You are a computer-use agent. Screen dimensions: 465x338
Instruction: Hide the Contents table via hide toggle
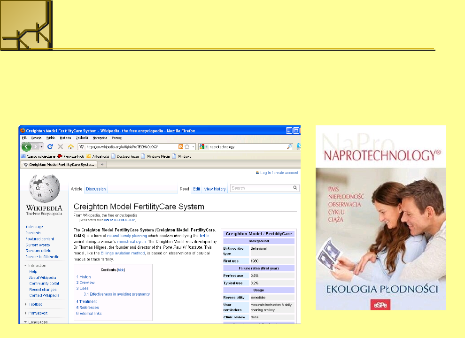[121, 270]
